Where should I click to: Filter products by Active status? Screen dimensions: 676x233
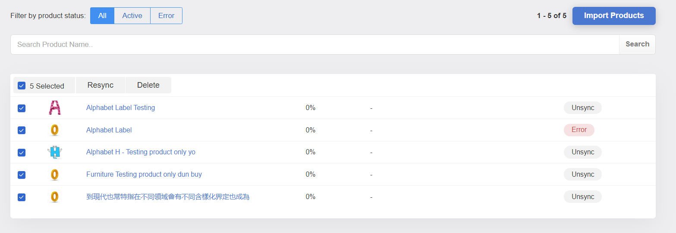[x=132, y=15]
